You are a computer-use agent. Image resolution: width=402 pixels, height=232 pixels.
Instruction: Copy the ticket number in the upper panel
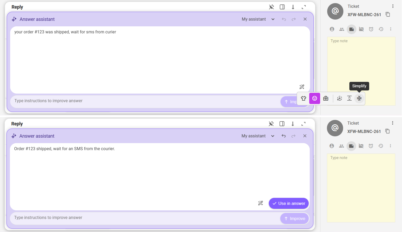point(388,14)
